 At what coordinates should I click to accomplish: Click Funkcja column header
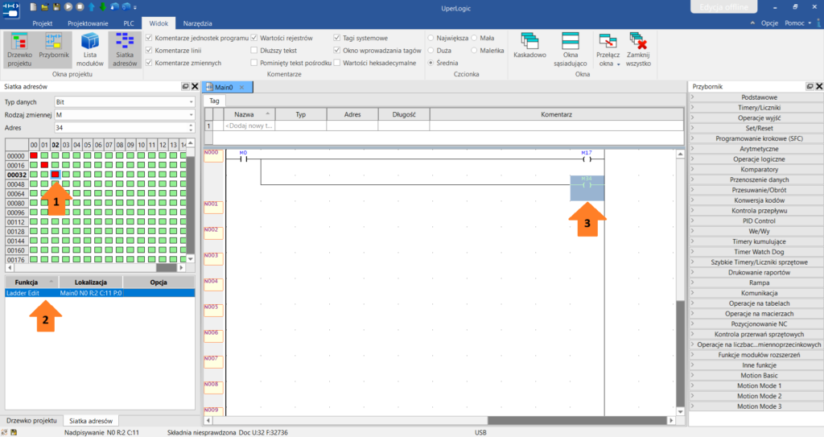pyautogui.click(x=31, y=282)
